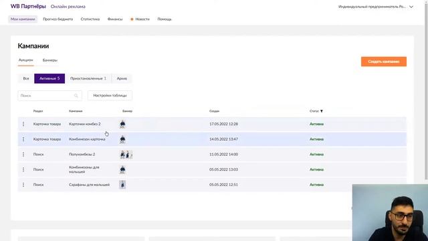Open banner thumbnail of Комбинезон карточка
428x241 pixels.
point(122,139)
